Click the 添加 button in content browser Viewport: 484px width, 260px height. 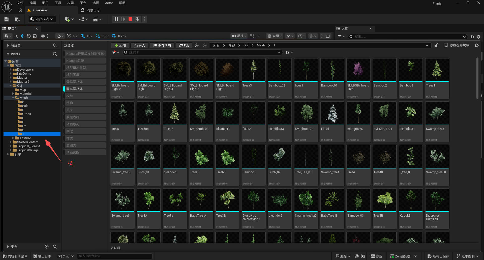[120, 45]
